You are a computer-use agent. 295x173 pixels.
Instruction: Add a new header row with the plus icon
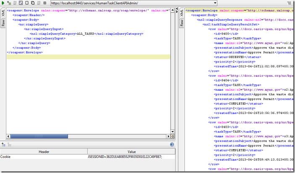(3, 144)
